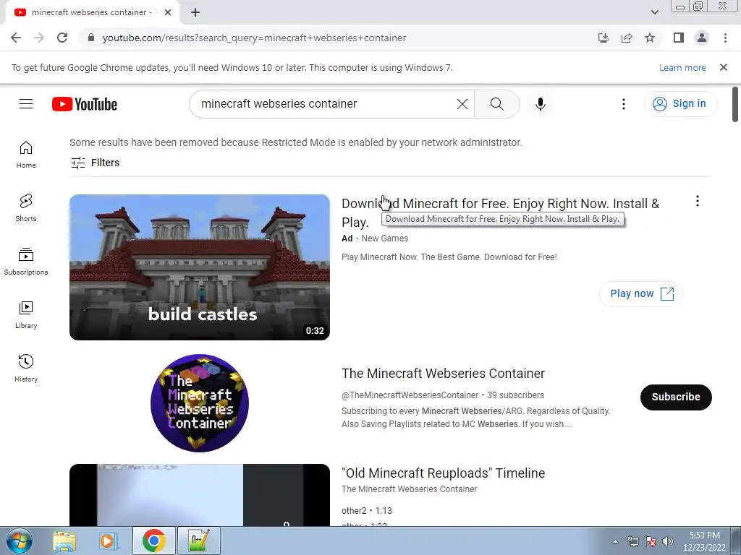Go to the YouTube logo home page

point(85,104)
